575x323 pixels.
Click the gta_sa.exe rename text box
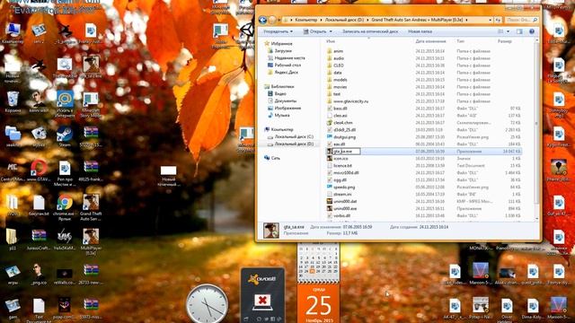[346, 152]
